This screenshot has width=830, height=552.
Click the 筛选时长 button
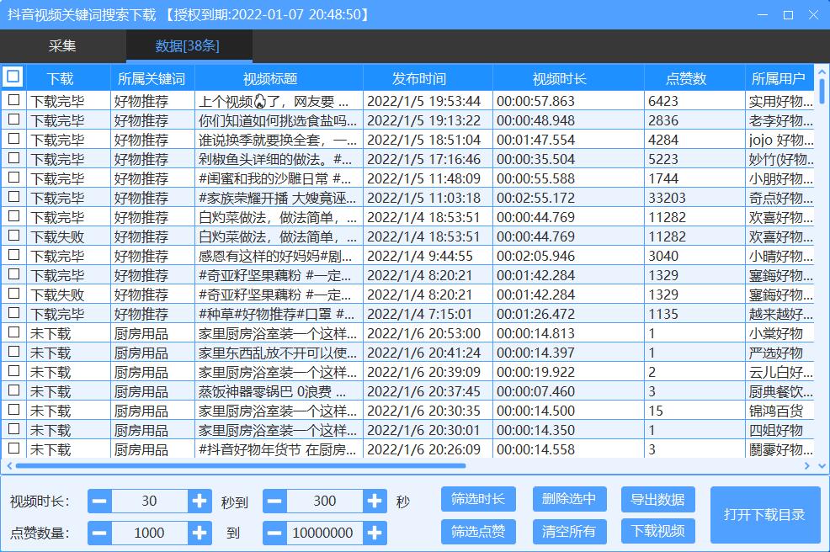(478, 499)
